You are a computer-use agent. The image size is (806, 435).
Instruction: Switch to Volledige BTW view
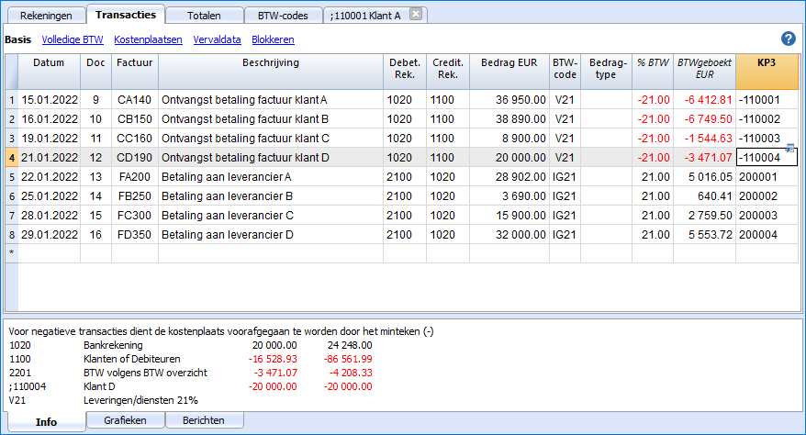pos(73,39)
